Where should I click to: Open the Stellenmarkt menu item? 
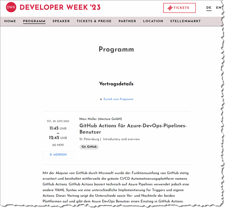pyautogui.click(x=185, y=21)
